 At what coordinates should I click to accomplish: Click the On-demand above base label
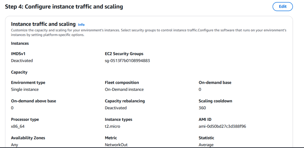[x=34, y=101]
